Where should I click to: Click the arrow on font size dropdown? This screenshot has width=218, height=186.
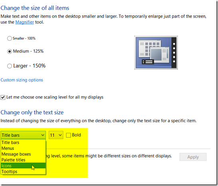[x=60, y=135]
